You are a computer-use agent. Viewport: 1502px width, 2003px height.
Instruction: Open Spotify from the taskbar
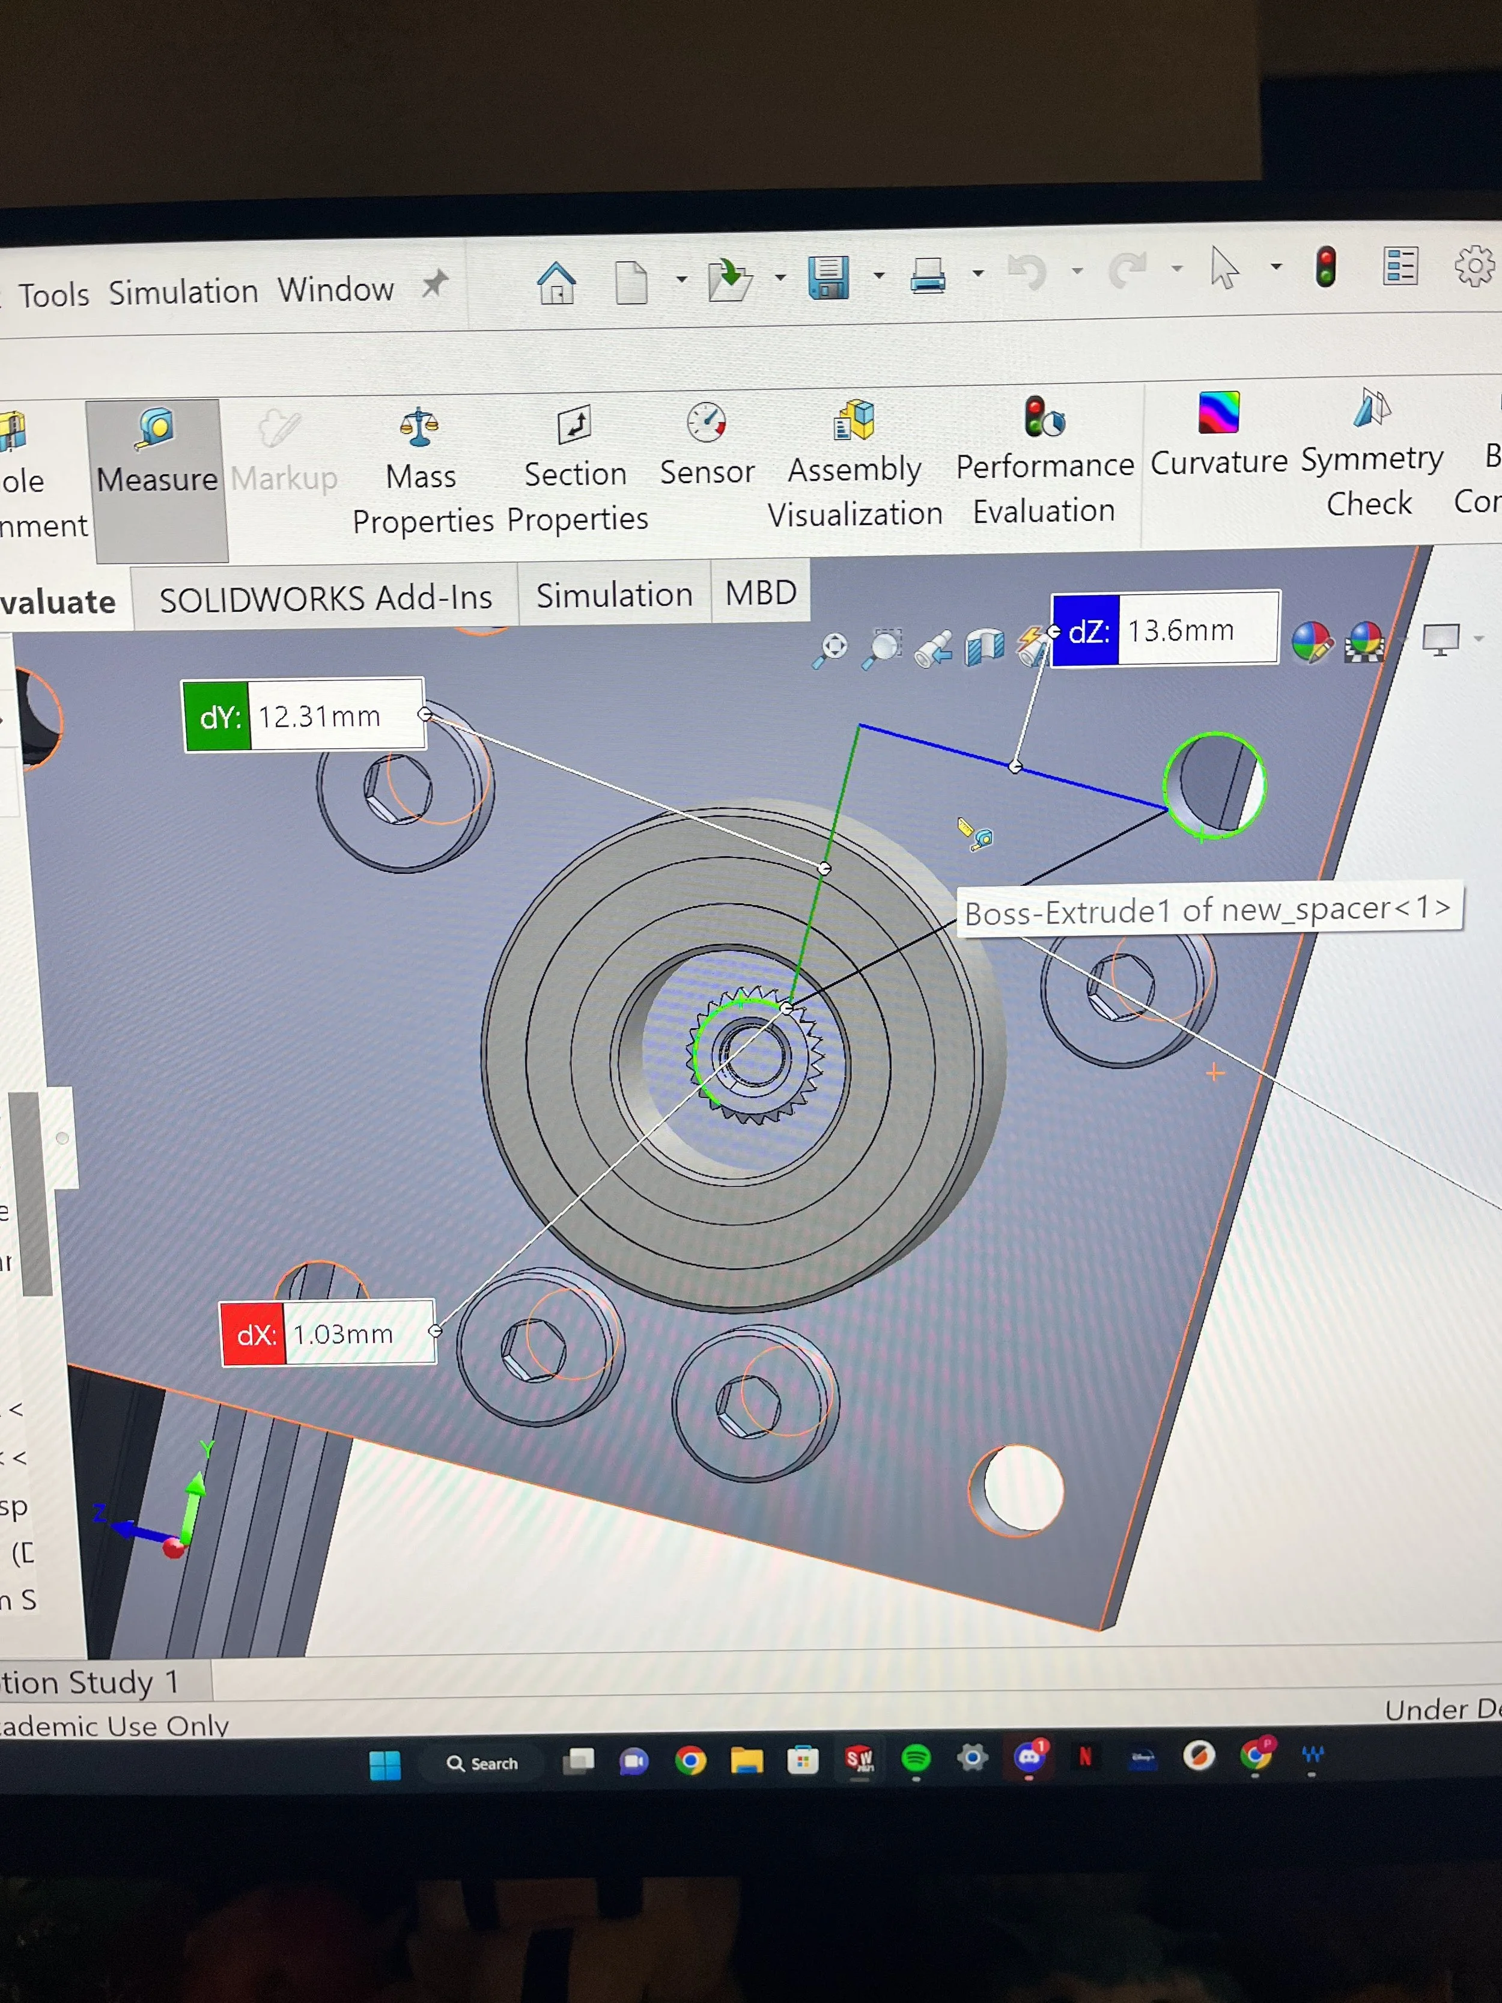[x=916, y=1758]
